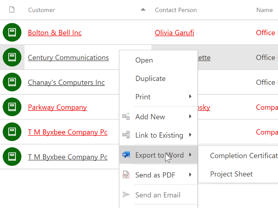Click the Bolton & Bell Inc record icon
The image size is (278, 208).
[x=12, y=32]
